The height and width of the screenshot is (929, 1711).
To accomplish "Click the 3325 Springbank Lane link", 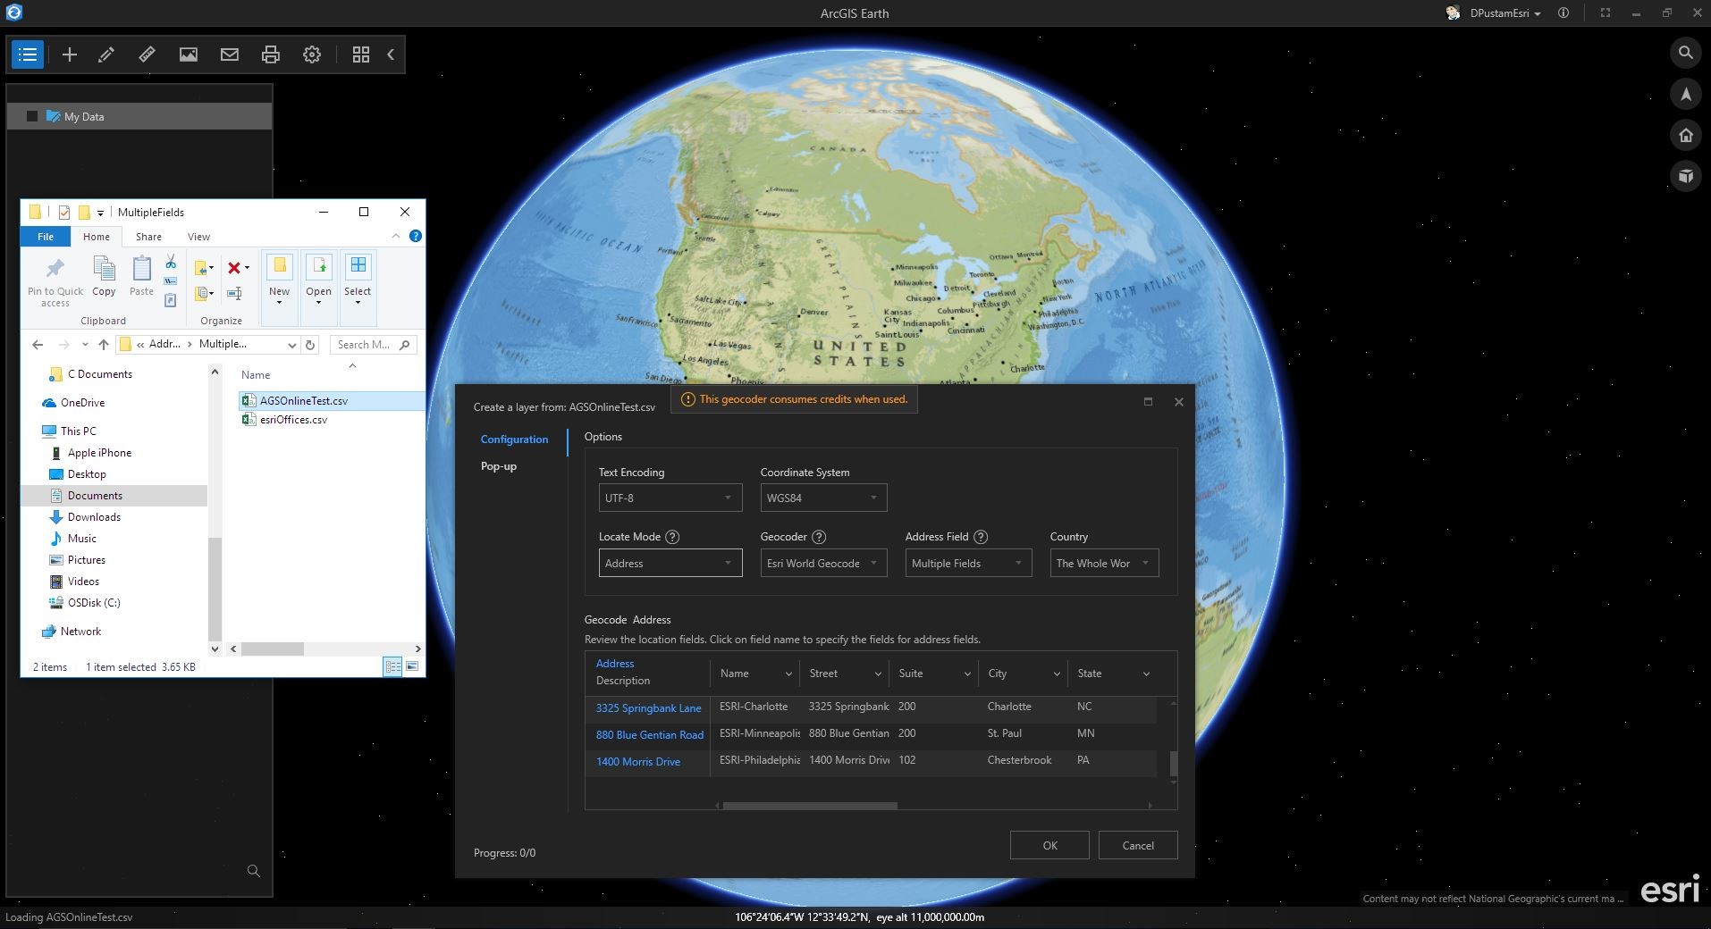I will [648, 708].
